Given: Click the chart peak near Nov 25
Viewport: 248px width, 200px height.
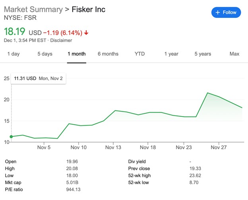Looking at the screenshot, I should point(207,93).
